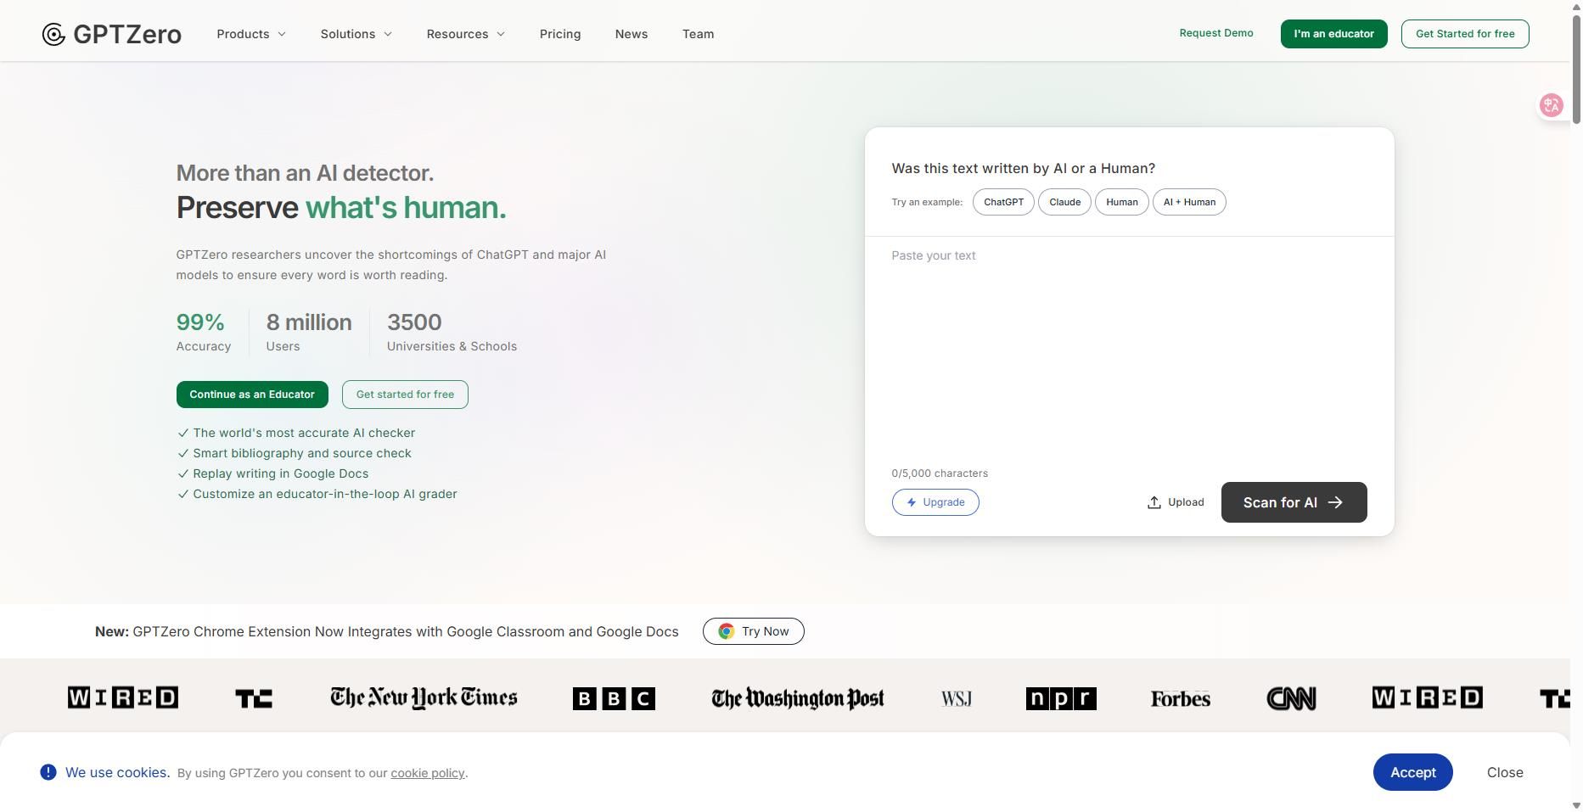Click the Upgrade button
Image resolution: width=1583 pixels, height=812 pixels.
(x=935, y=502)
